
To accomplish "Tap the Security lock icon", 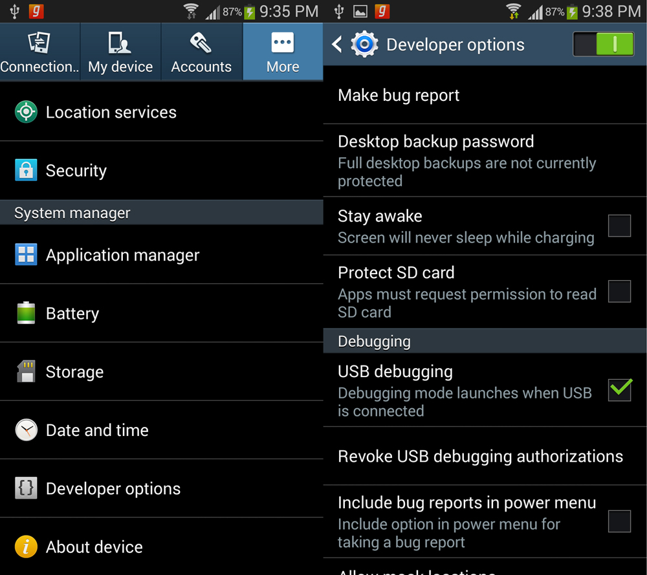I will 26,170.
